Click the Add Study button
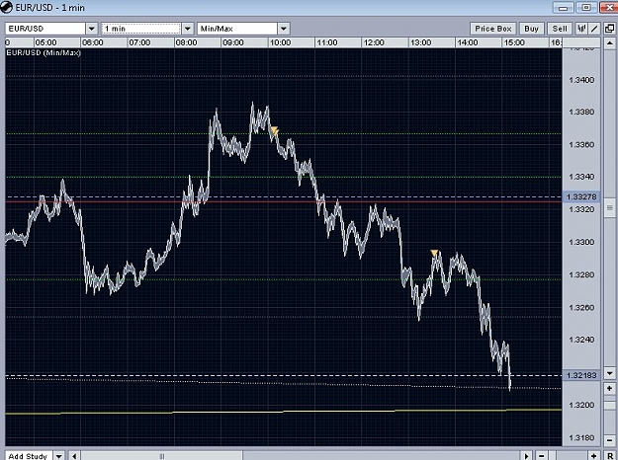618x460 pixels. [x=29, y=456]
